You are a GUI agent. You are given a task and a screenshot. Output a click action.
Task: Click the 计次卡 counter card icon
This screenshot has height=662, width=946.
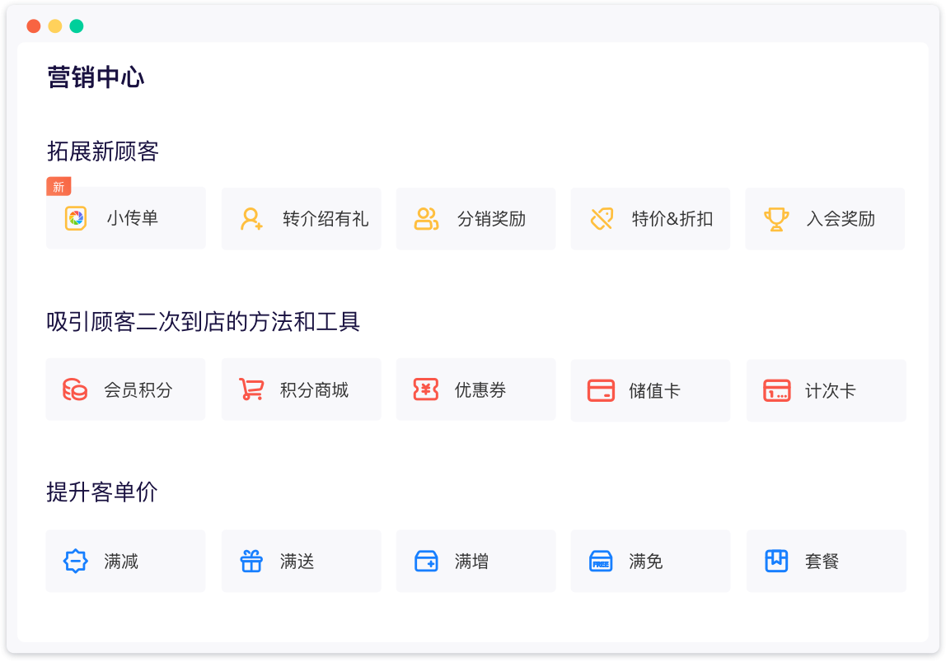pyautogui.click(x=776, y=390)
